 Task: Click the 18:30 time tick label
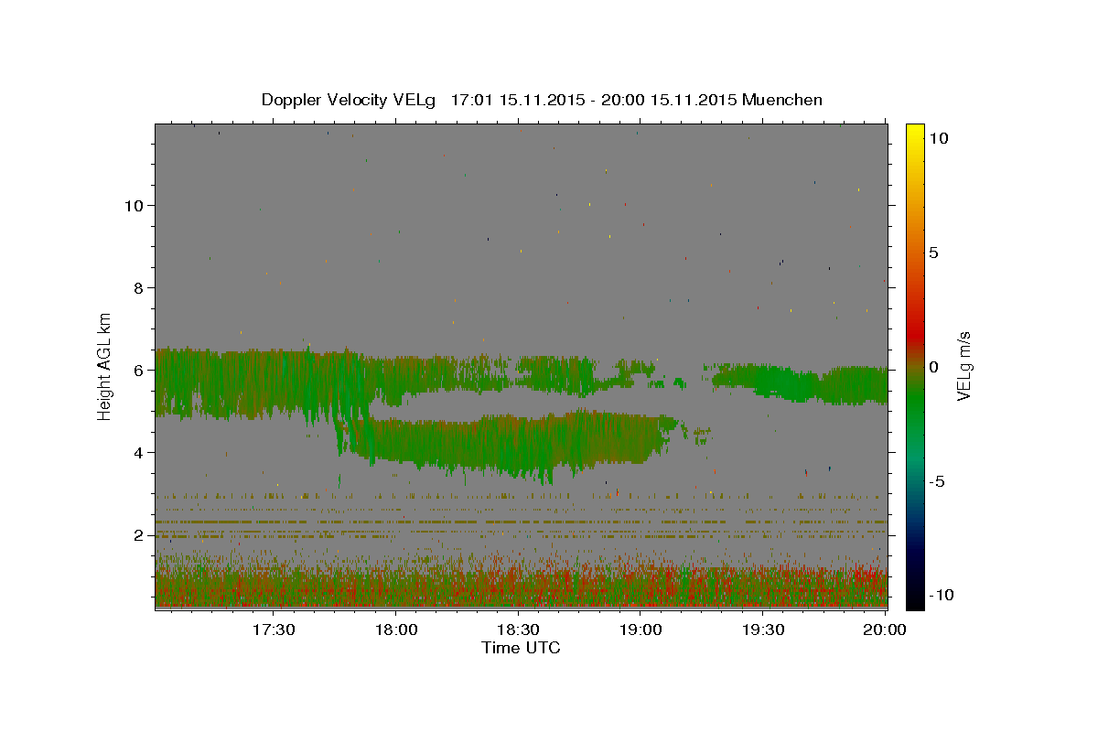click(x=518, y=630)
